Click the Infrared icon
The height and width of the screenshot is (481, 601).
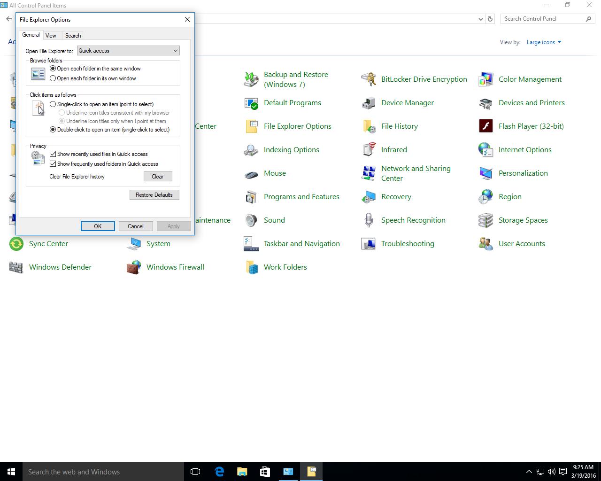click(369, 150)
